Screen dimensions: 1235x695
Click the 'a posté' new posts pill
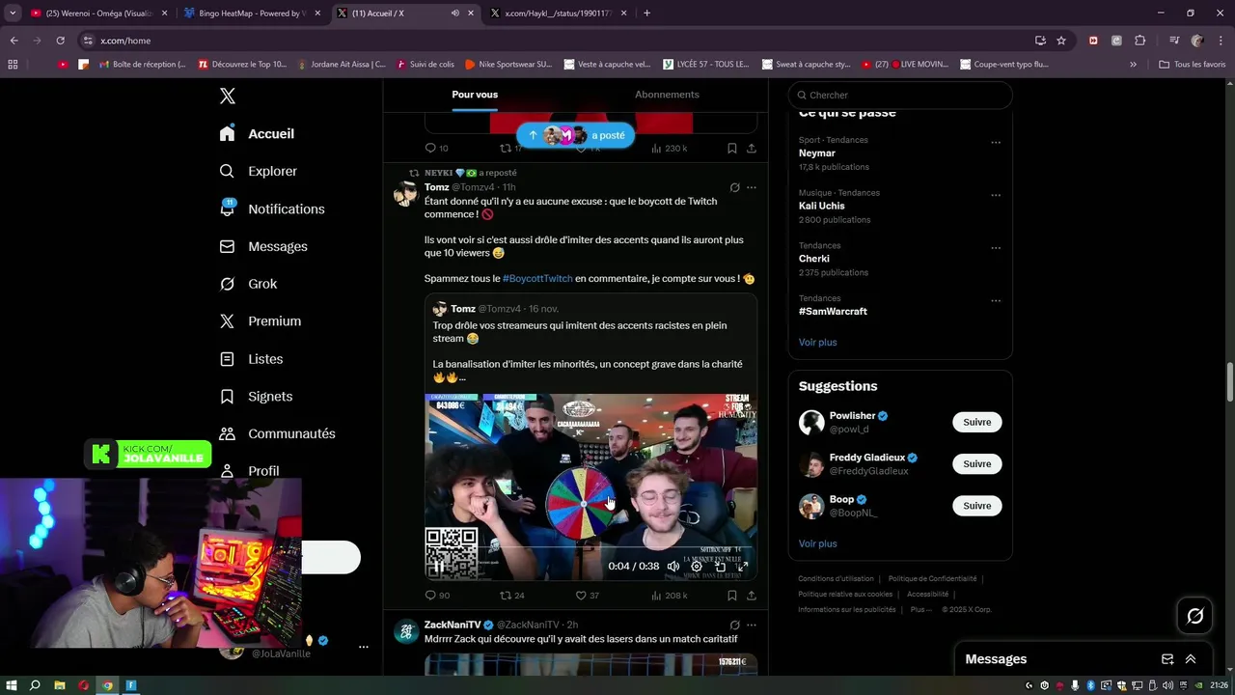tap(576, 135)
